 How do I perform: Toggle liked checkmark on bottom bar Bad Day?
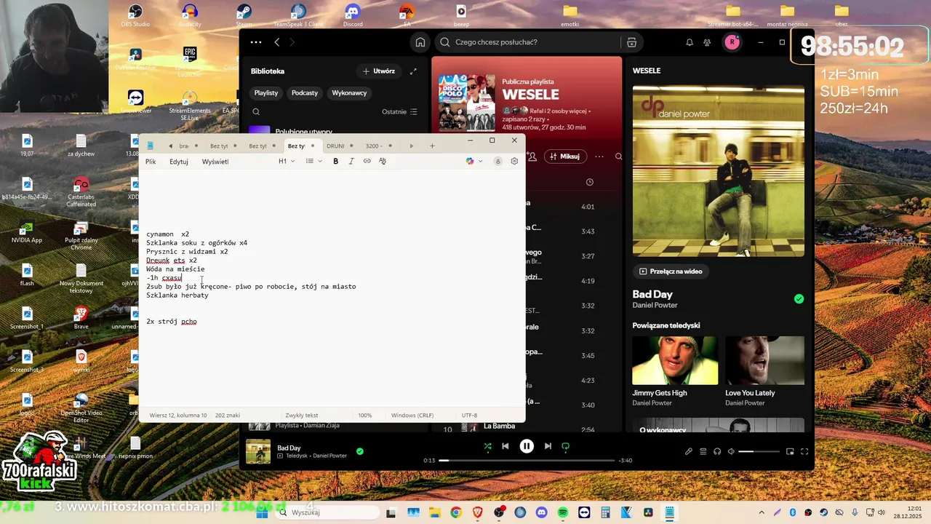click(x=359, y=451)
